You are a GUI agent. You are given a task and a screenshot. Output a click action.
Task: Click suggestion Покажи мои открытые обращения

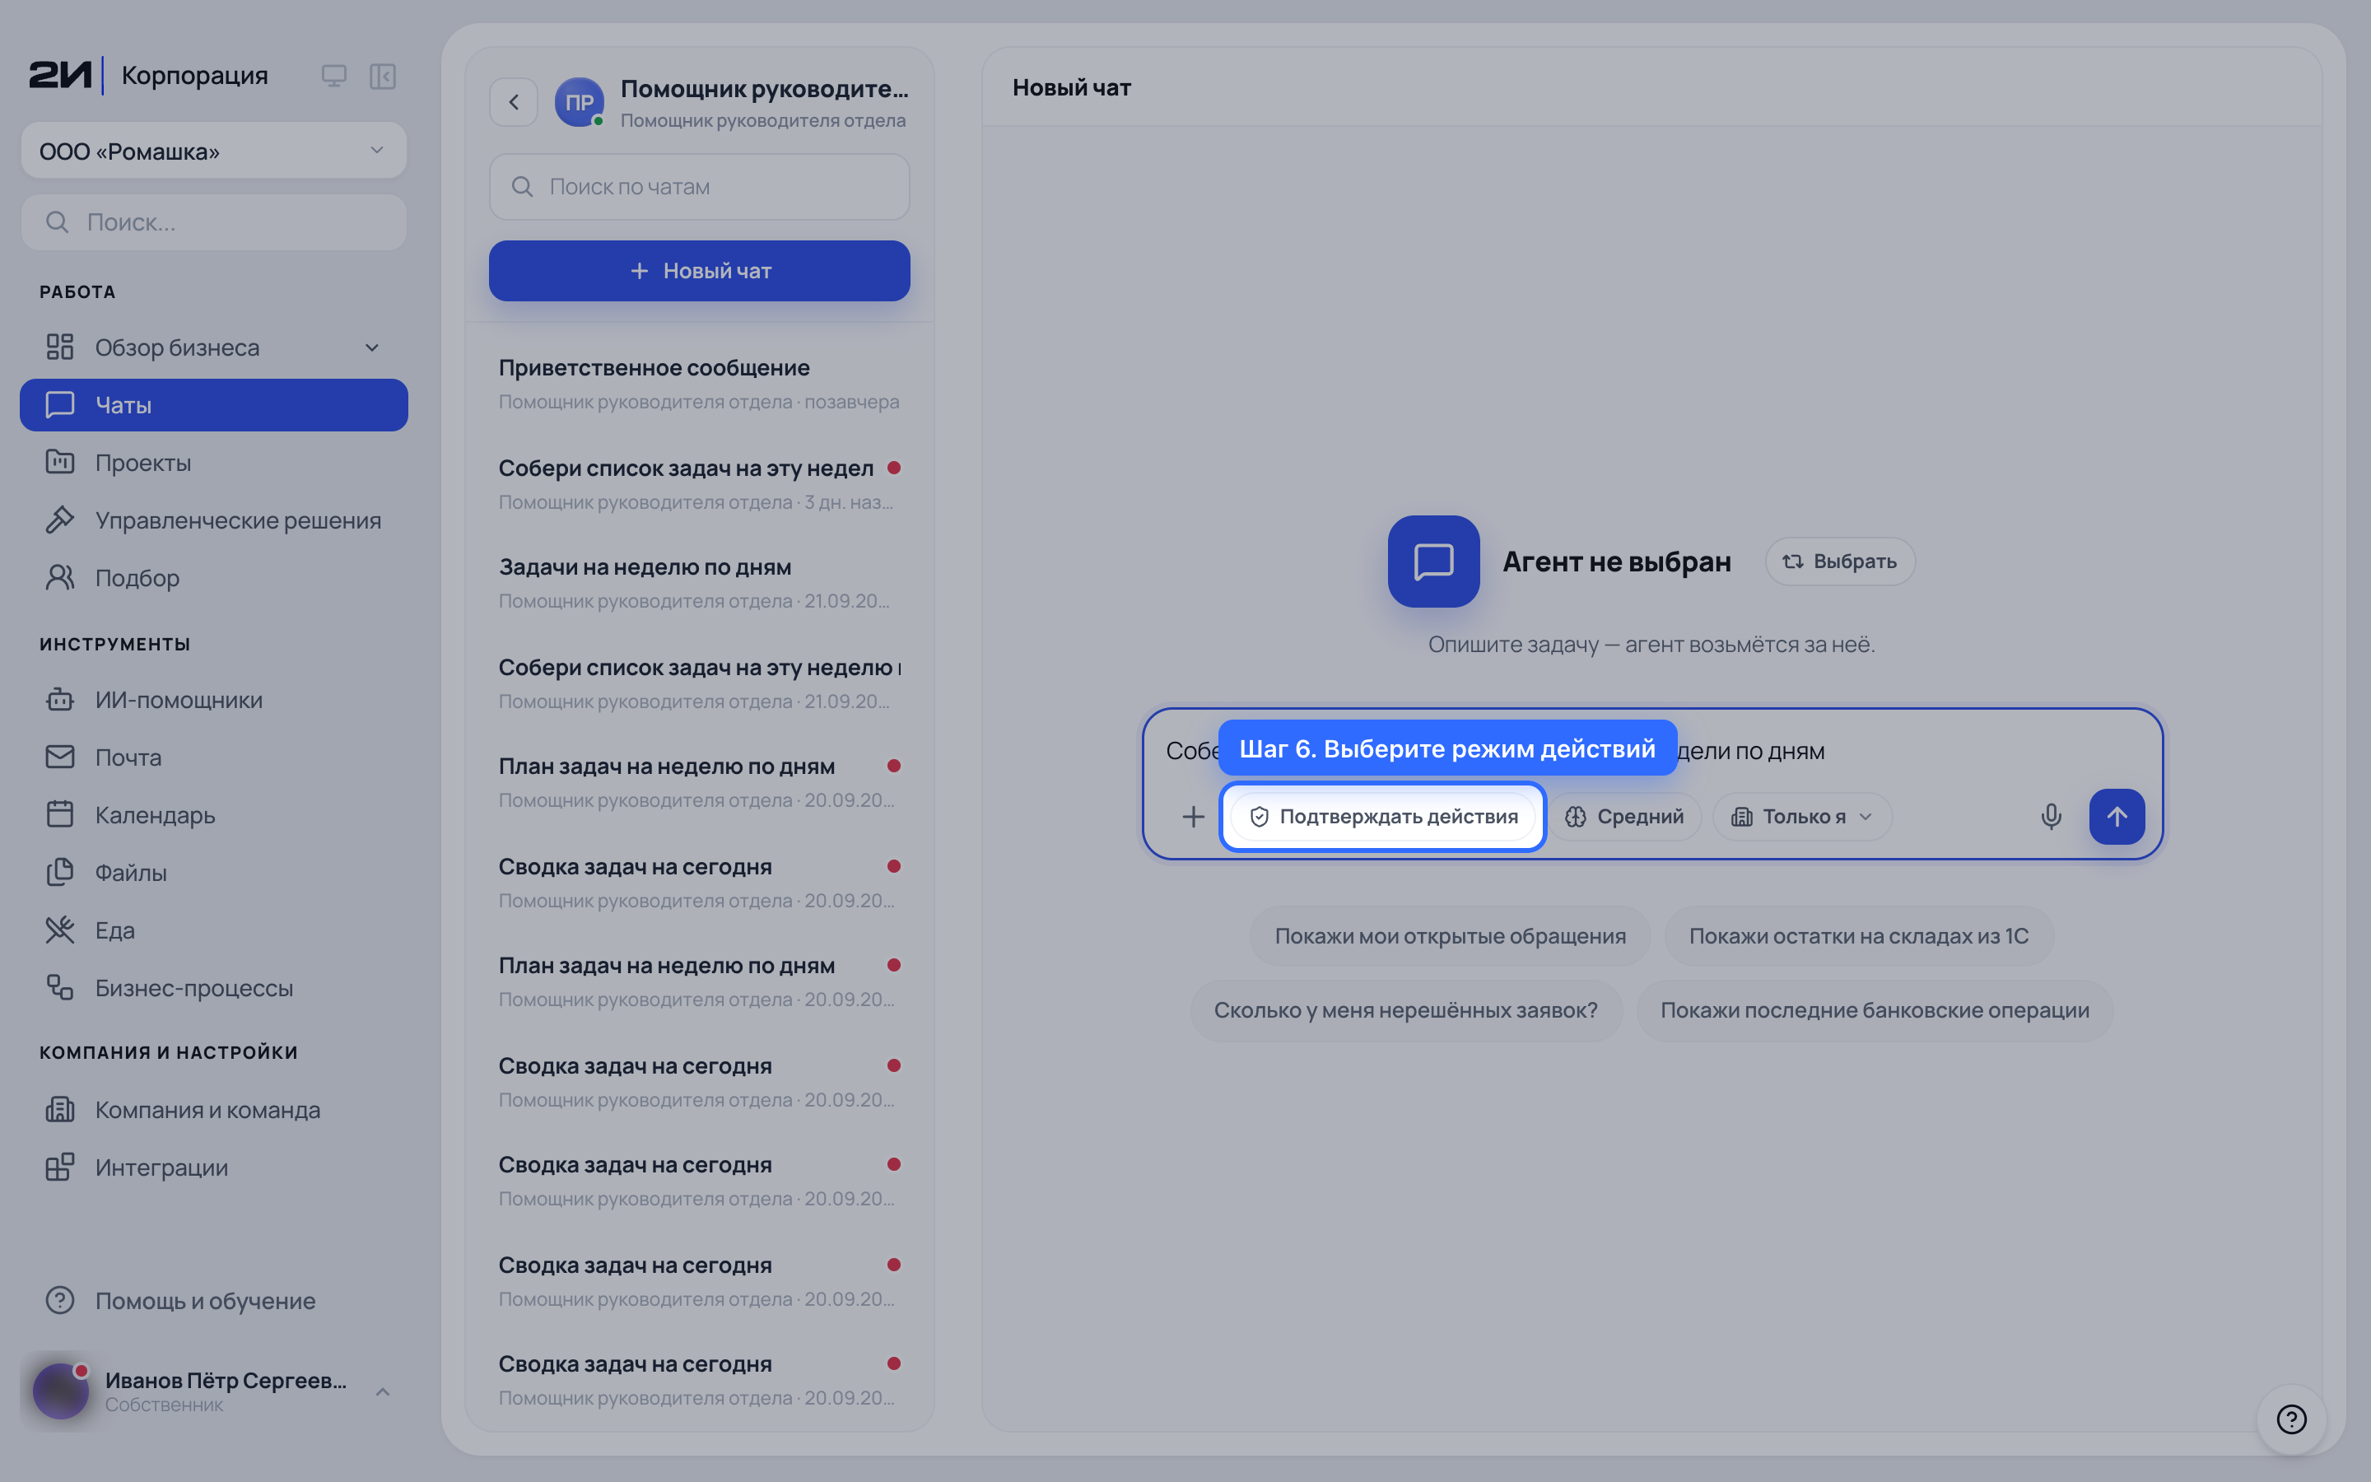[1450, 936]
